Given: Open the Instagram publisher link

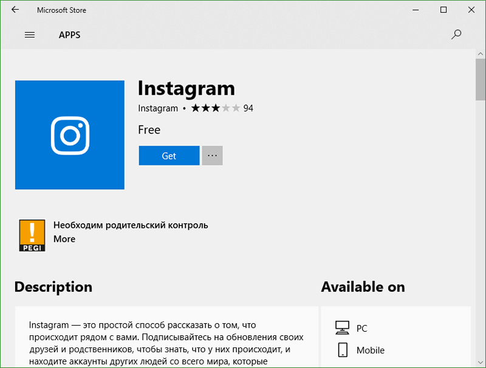Looking at the screenshot, I should (158, 109).
